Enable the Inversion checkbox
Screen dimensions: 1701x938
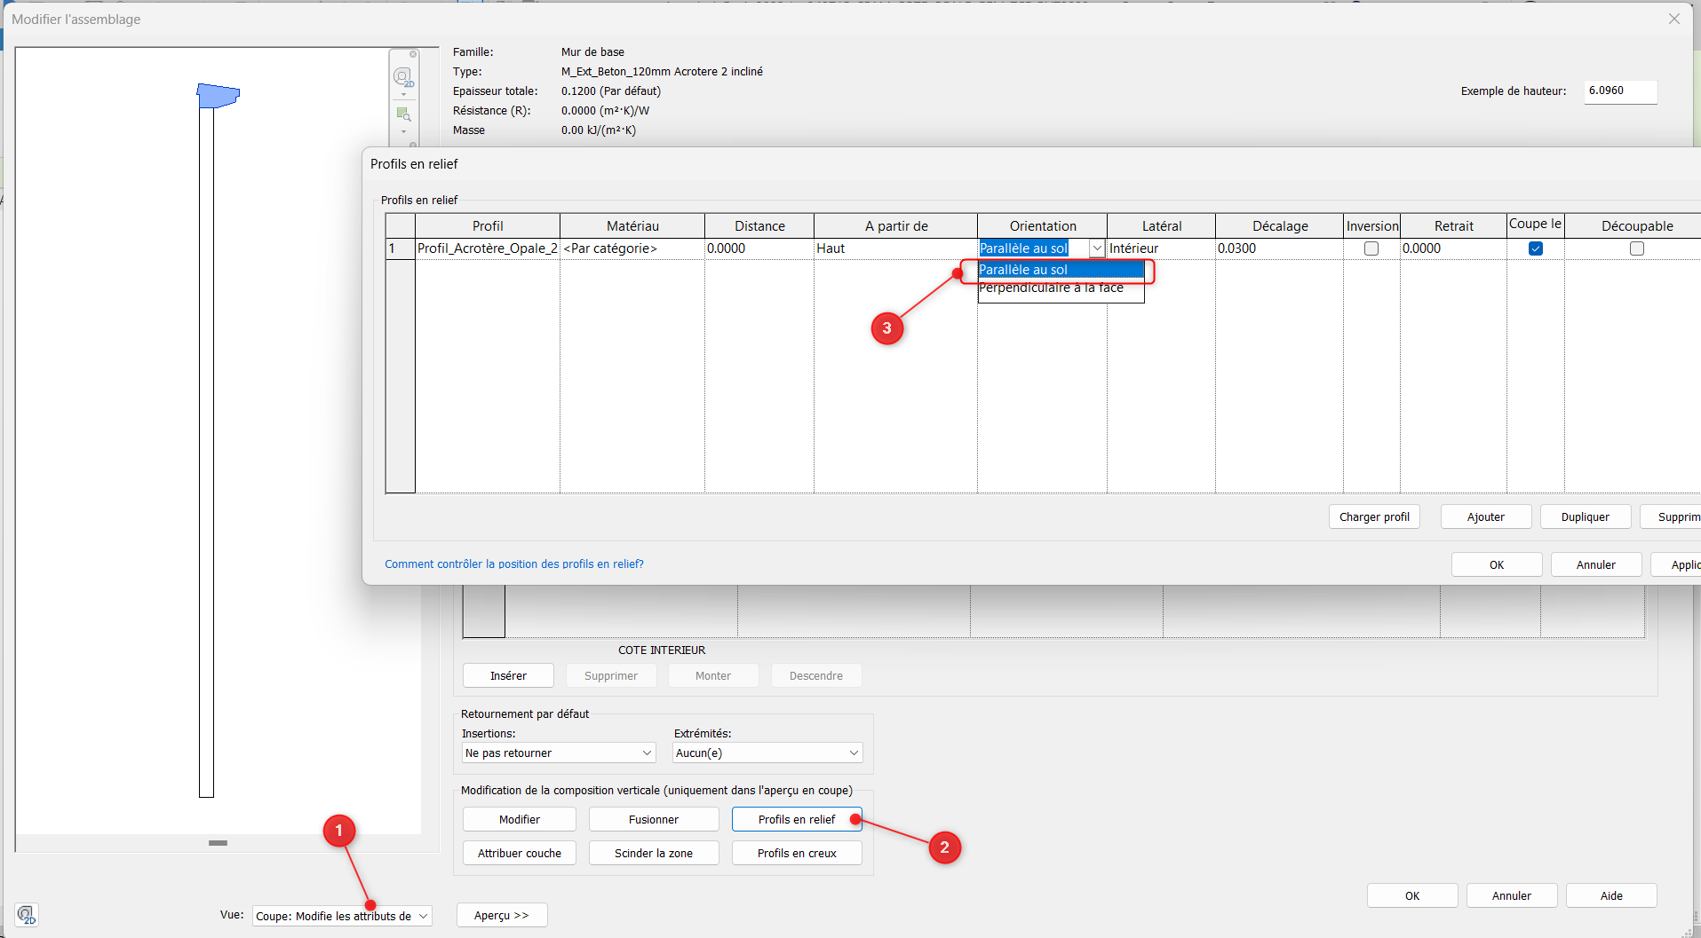coord(1371,248)
